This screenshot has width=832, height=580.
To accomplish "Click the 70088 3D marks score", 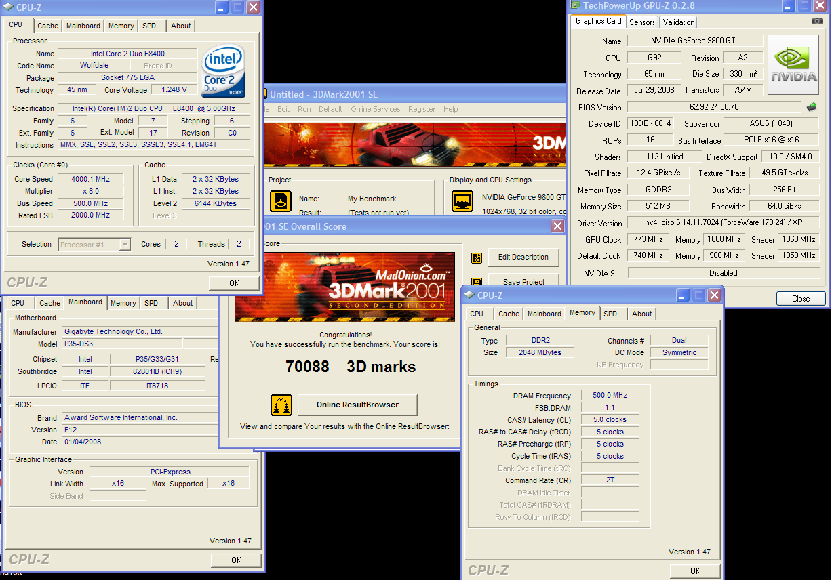I will click(x=351, y=367).
